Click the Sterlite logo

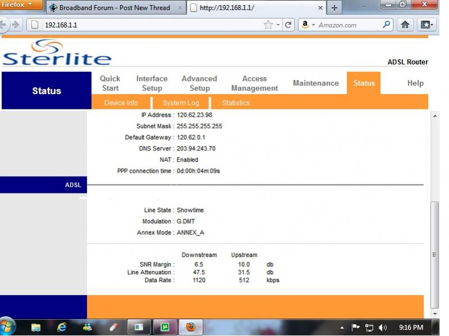(57, 53)
